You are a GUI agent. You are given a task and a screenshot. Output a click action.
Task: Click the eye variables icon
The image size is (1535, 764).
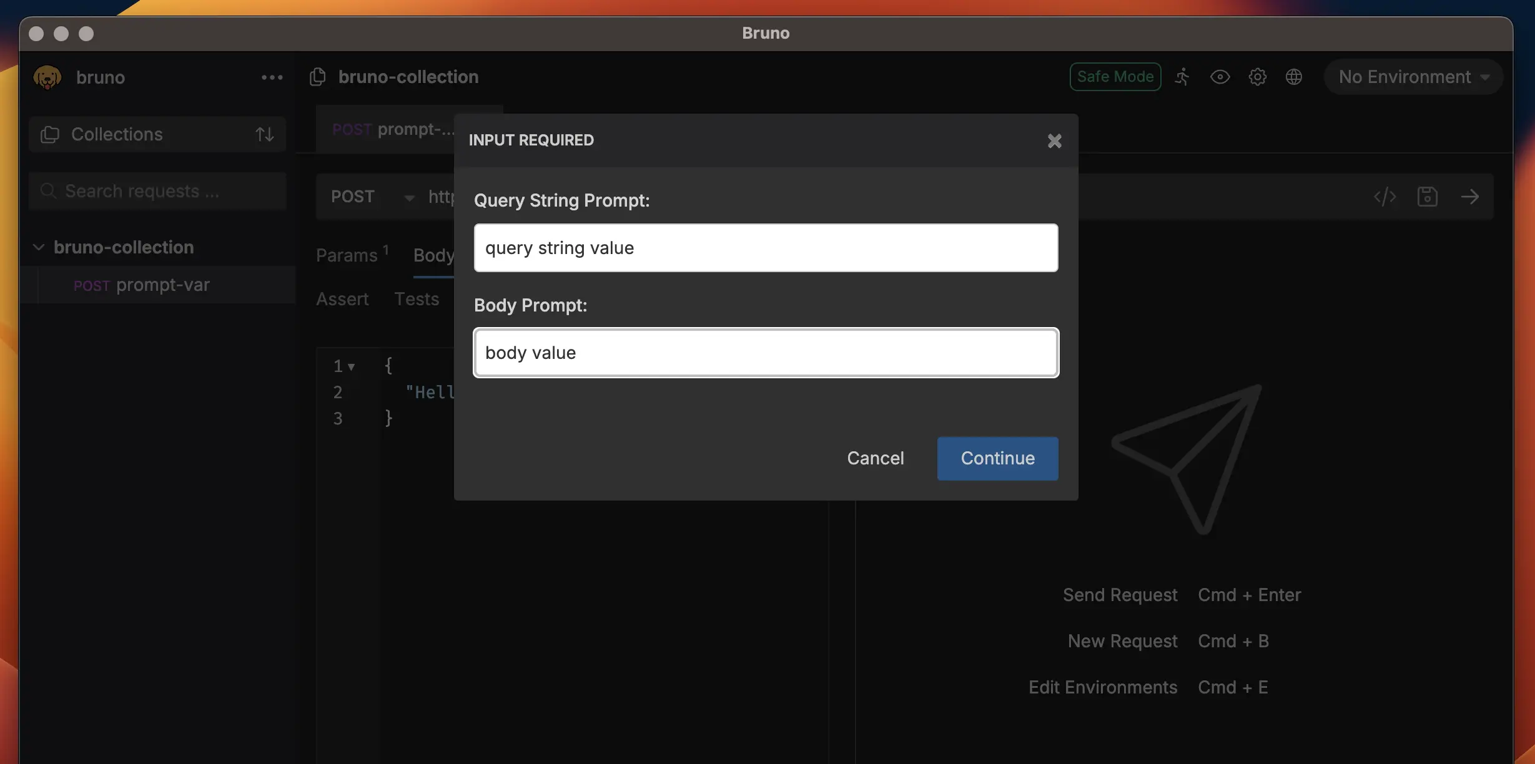click(x=1220, y=77)
